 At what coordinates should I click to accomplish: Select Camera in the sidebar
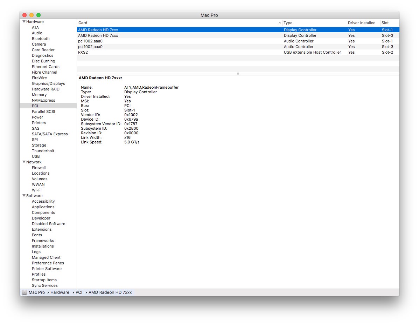click(39, 44)
